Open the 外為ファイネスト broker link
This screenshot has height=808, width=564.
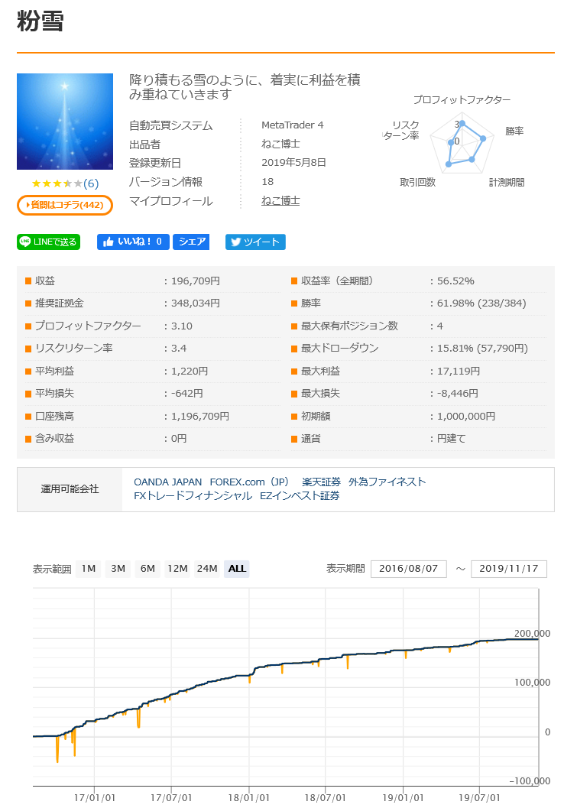(387, 482)
